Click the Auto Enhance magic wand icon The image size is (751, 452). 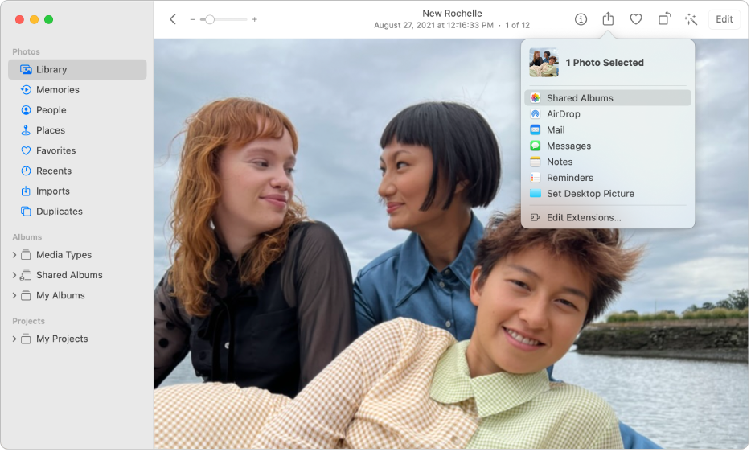(691, 19)
